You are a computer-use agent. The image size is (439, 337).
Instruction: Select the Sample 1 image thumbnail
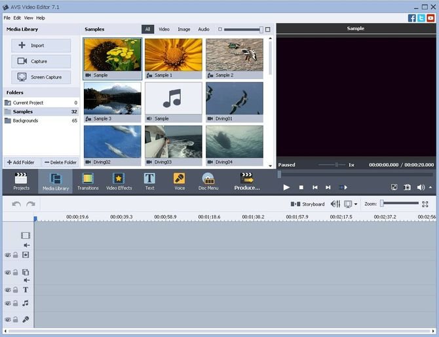(174, 59)
